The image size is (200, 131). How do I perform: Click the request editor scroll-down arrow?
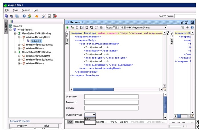(165, 86)
